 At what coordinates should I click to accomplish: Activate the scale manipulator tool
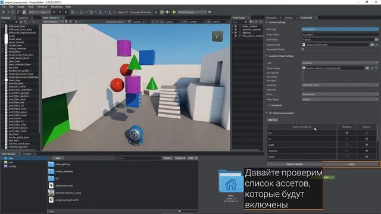point(24,12)
